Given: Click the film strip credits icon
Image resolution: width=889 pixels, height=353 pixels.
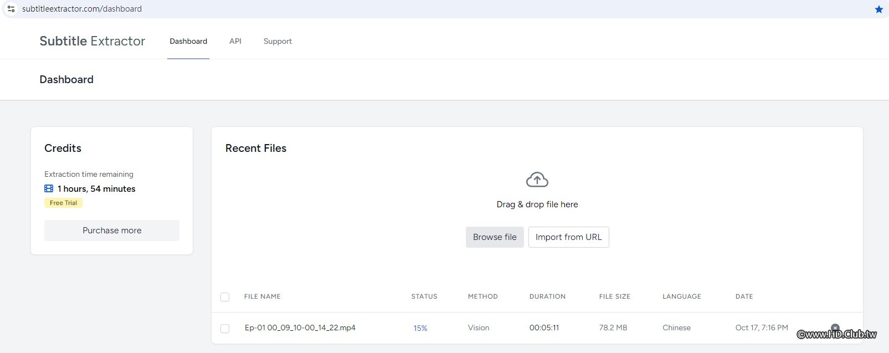Looking at the screenshot, I should coord(49,188).
